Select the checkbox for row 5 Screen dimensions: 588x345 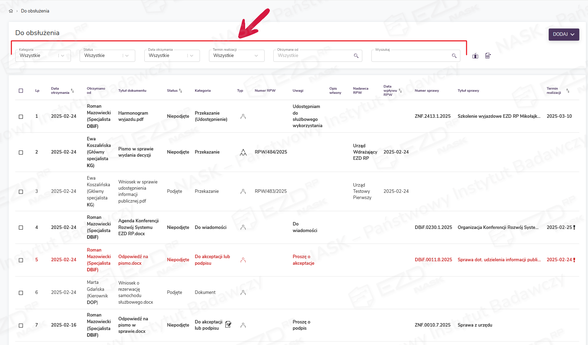21,260
